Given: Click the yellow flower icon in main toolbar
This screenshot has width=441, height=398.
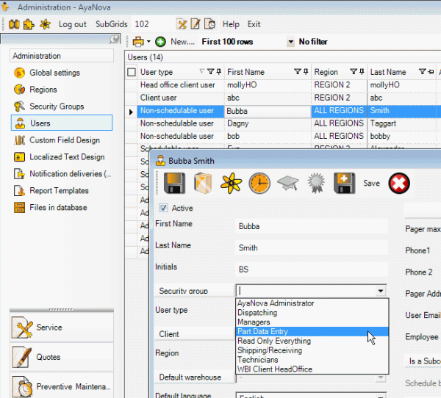Looking at the screenshot, I should tap(46, 24).
